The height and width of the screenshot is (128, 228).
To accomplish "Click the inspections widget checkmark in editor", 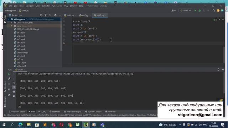I will pos(215,20).
